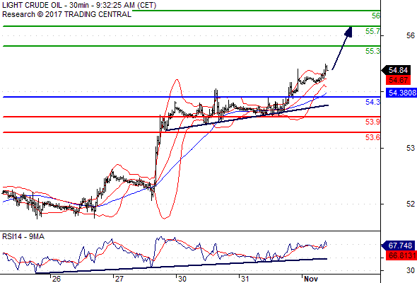This screenshot has width=417, height=283.
Task: Click the red RSI average tag 66.8131
Action: (x=401, y=255)
